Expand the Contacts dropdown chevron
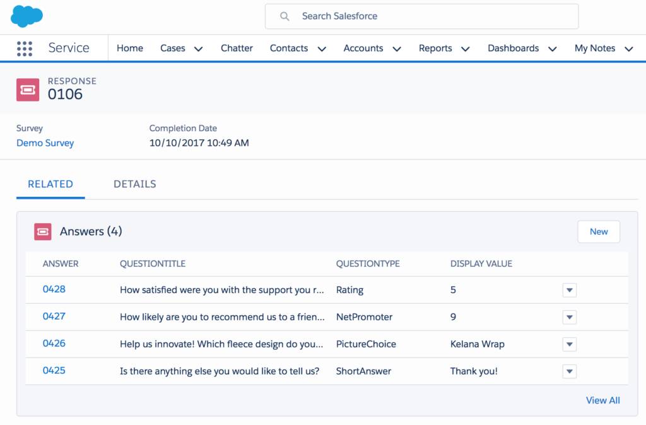This screenshot has height=425, width=646. (x=322, y=49)
